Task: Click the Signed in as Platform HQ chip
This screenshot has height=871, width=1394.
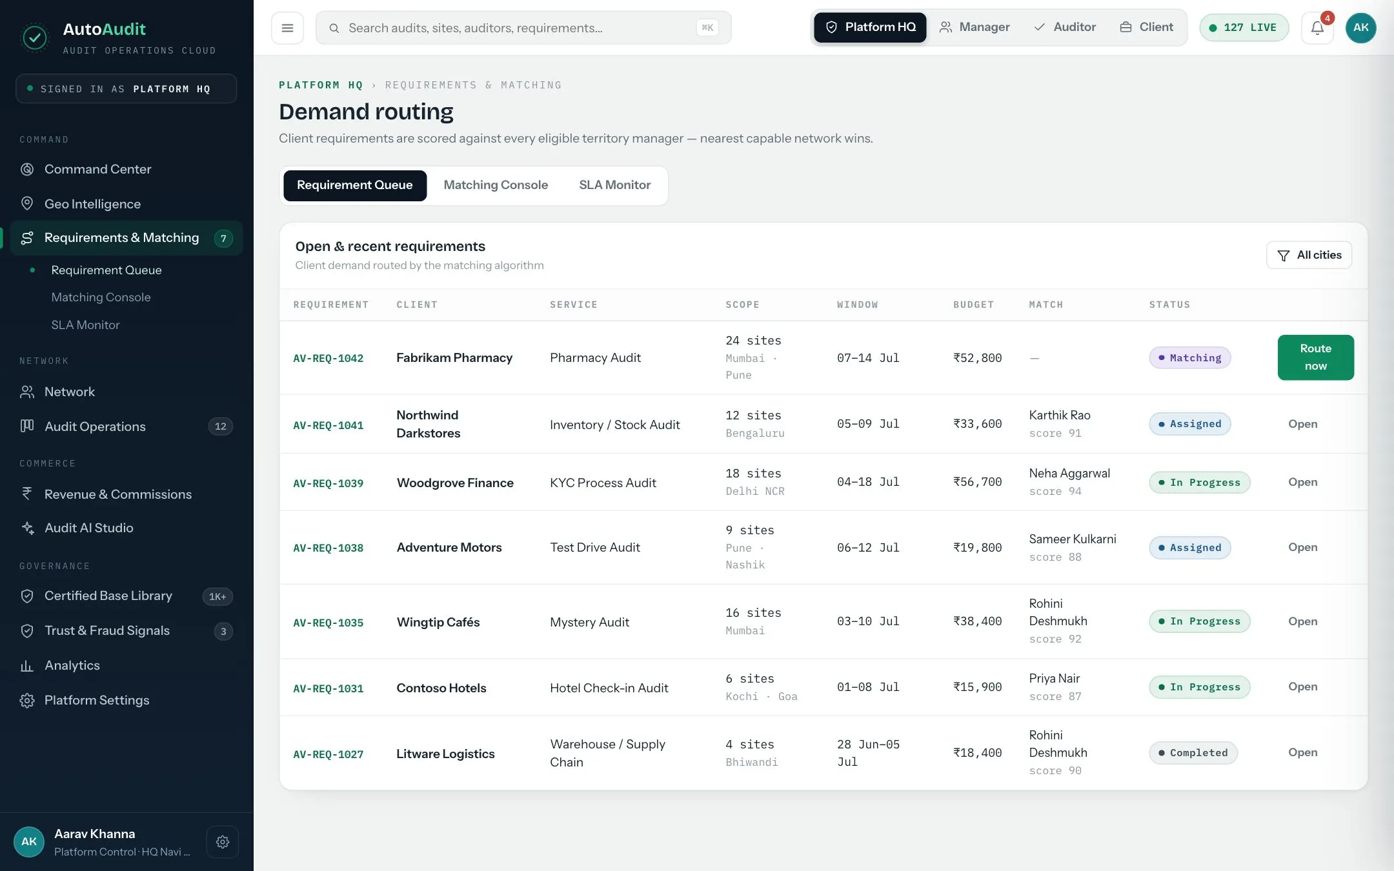Action: pyautogui.click(x=126, y=89)
